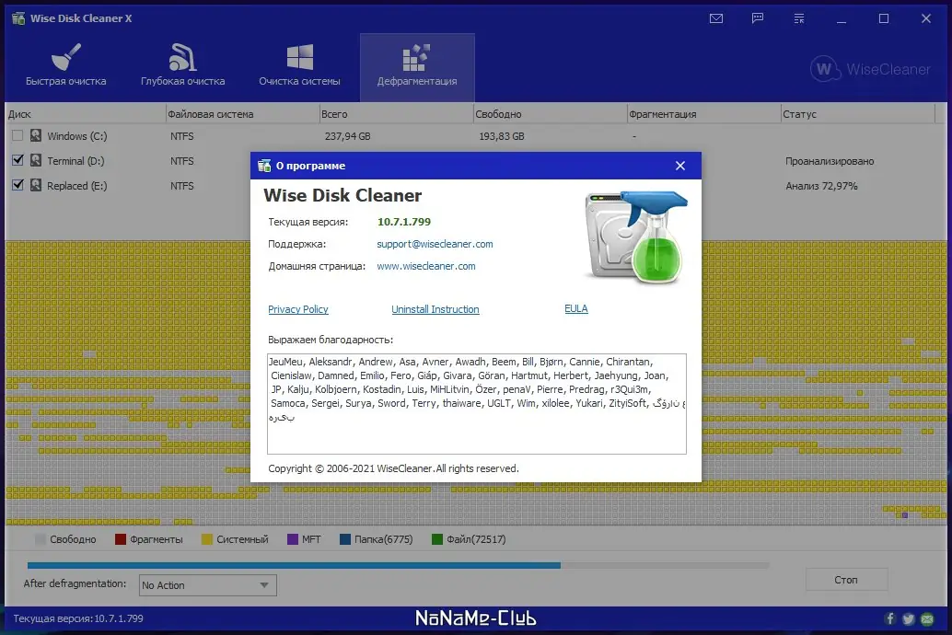952x635 pixels.
Task: Click the mail envelope icon in title bar
Action: (715, 18)
